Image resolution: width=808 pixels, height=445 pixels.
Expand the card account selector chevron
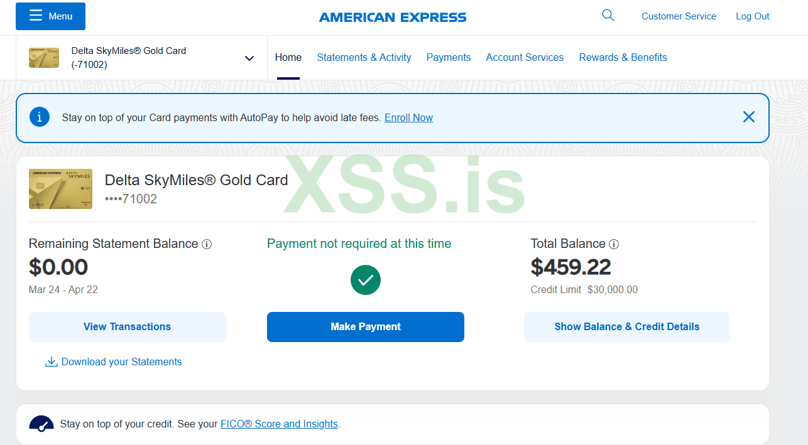point(249,58)
